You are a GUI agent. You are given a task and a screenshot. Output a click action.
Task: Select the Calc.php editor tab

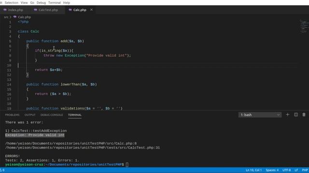[x=80, y=10]
